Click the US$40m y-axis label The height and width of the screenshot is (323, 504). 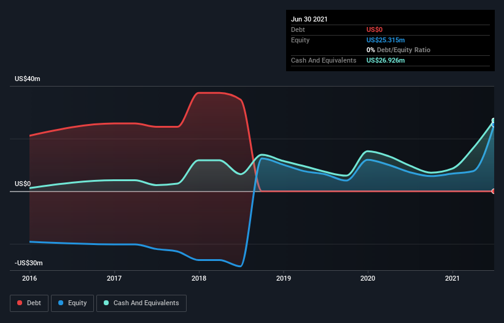click(x=28, y=79)
